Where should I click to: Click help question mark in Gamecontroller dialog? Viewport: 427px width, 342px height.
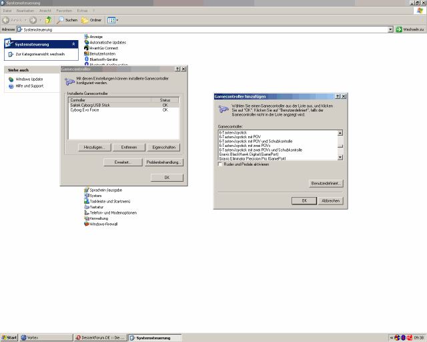(x=177, y=69)
